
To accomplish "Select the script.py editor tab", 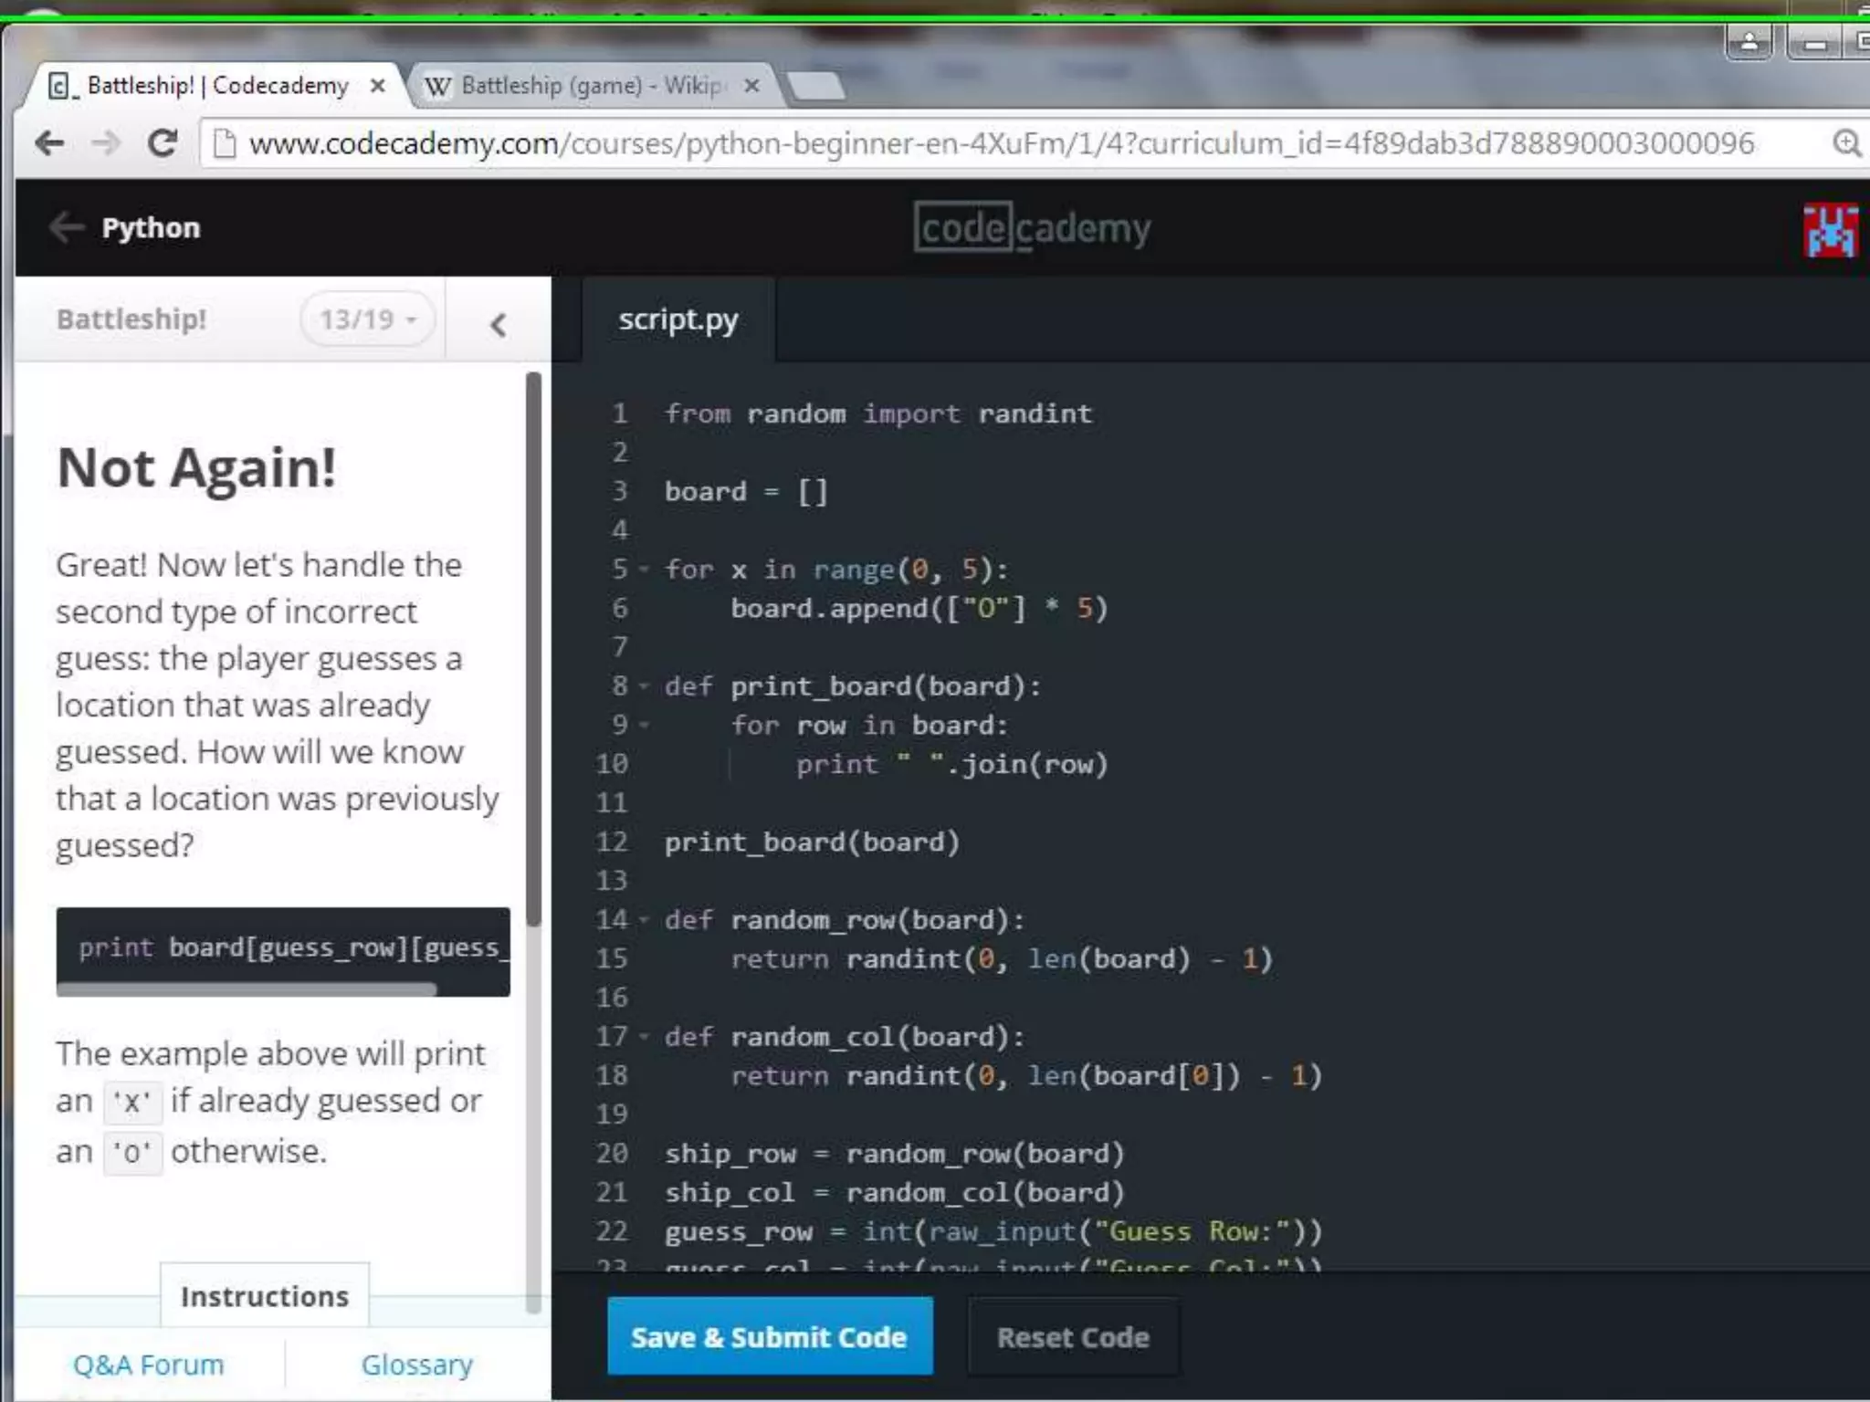I will pyautogui.click(x=678, y=320).
